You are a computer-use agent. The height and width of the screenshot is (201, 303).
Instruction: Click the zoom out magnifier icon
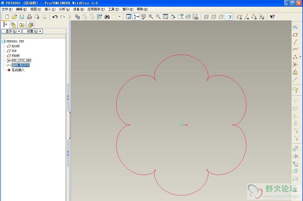point(158,17)
